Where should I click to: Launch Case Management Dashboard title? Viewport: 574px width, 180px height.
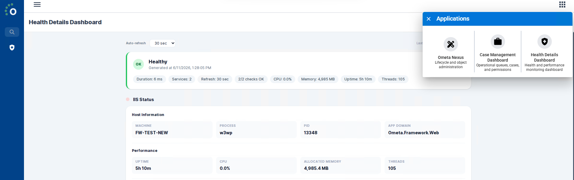click(498, 57)
